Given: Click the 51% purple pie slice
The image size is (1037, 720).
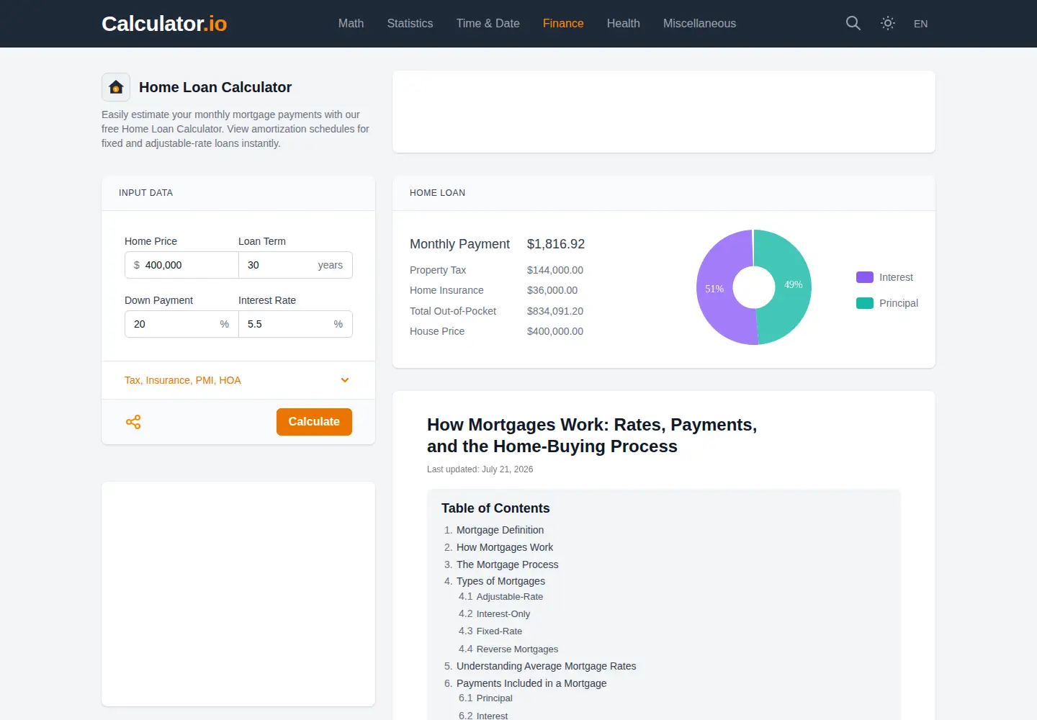Looking at the screenshot, I should [714, 289].
